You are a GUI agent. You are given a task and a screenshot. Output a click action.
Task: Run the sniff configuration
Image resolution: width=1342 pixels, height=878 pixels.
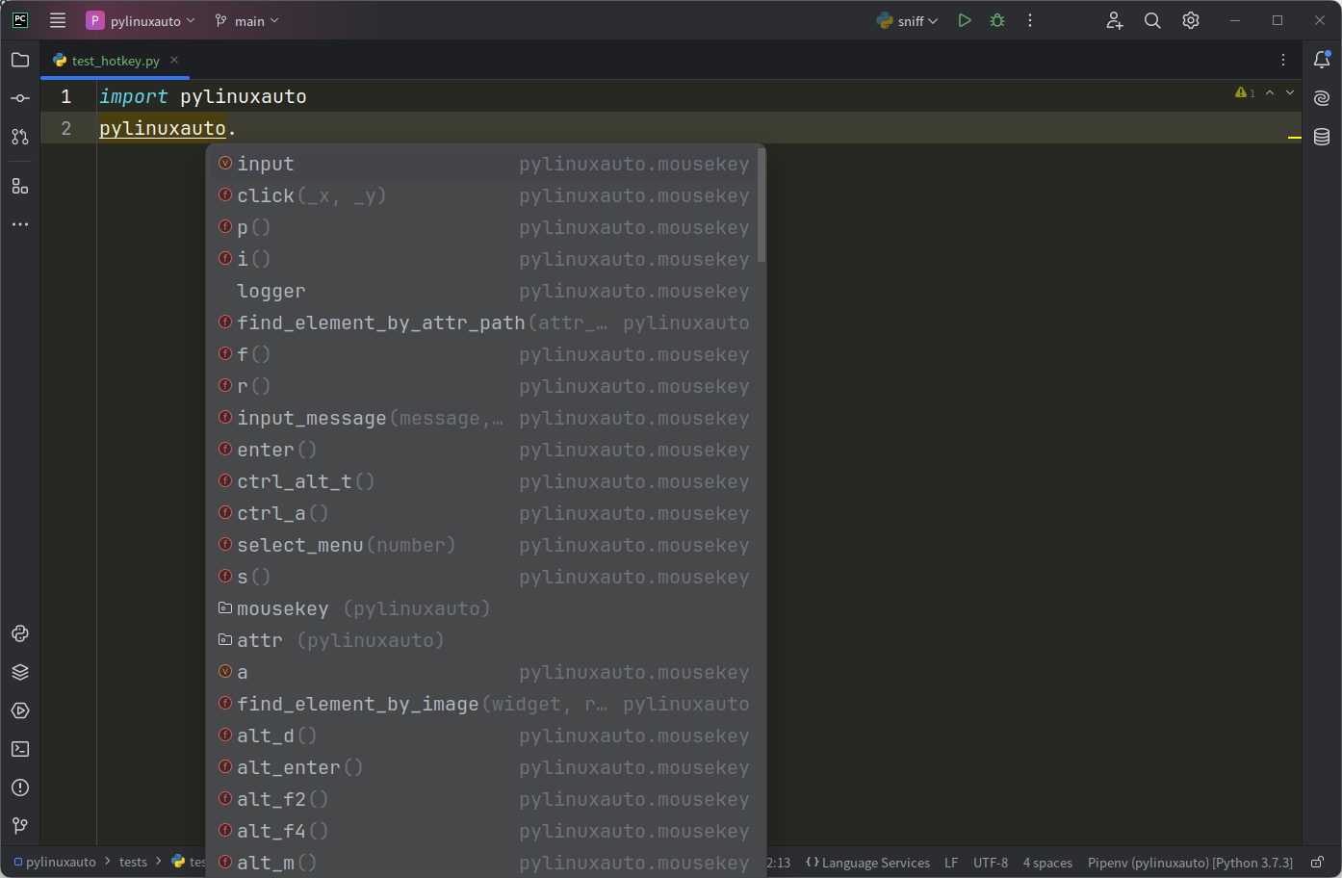click(965, 20)
